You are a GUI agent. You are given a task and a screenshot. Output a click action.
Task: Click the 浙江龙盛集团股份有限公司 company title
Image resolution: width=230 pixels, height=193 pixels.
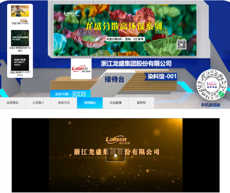(136, 64)
